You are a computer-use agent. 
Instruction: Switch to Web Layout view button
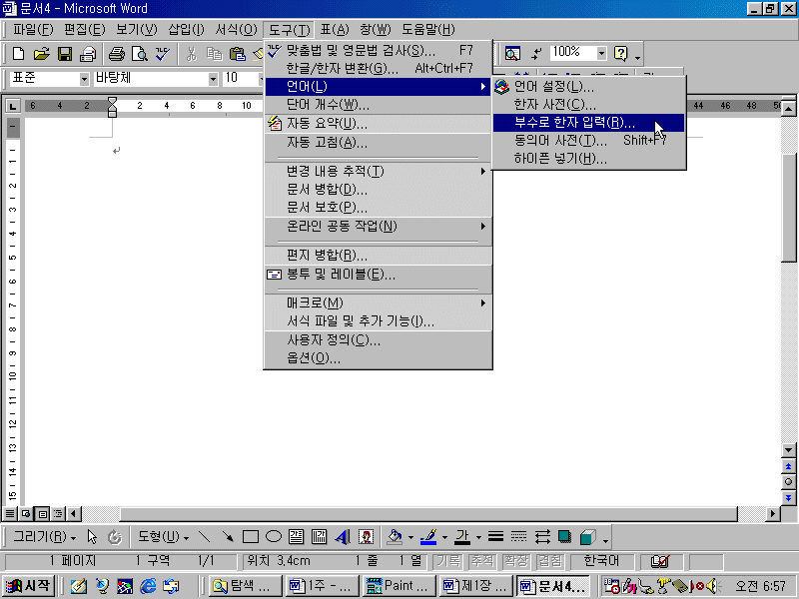coord(26,513)
